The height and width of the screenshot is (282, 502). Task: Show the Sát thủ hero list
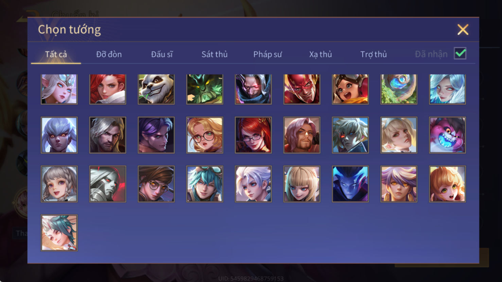click(214, 54)
